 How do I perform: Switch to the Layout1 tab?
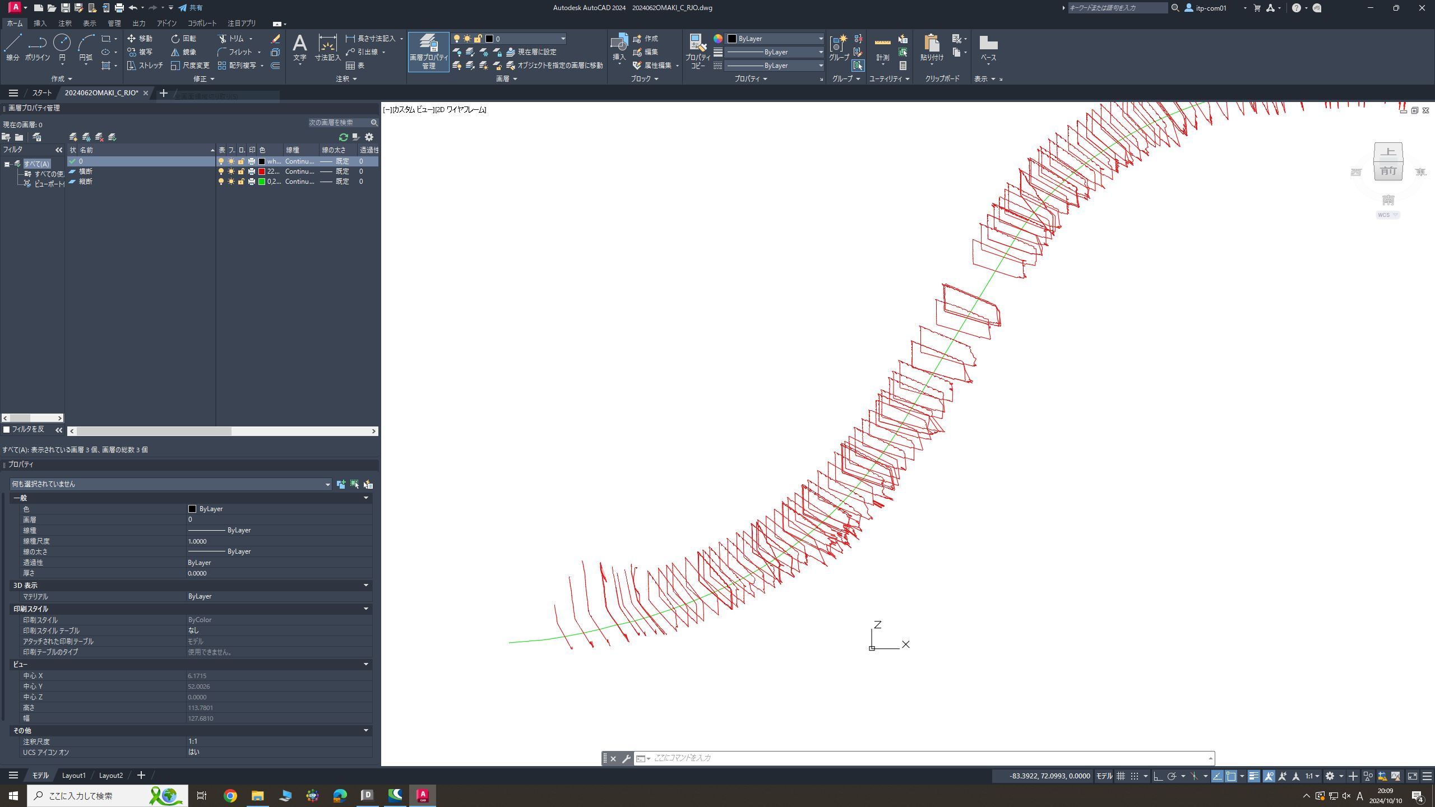click(73, 776)
